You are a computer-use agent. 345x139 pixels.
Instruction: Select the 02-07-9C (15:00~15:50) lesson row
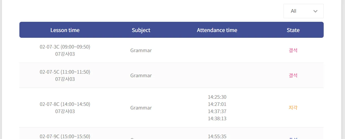pyautogui.click(x=65, y=136)
